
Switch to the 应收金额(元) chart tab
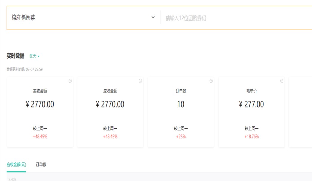16,165
